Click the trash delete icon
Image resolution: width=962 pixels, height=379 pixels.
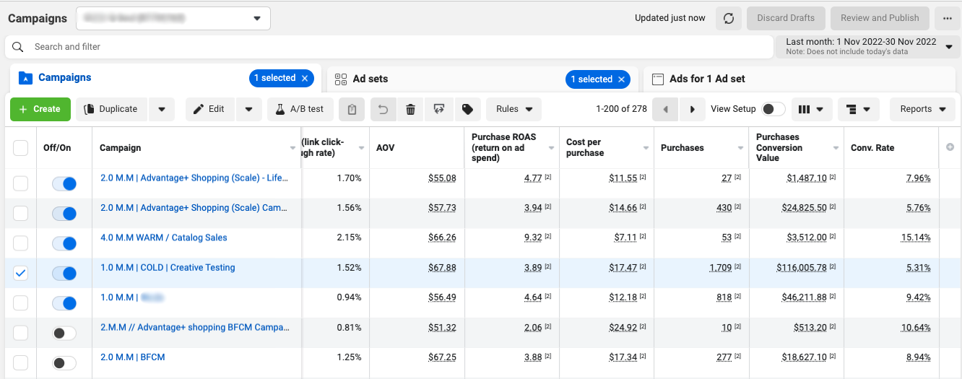pos(410,109)
